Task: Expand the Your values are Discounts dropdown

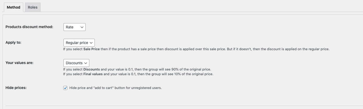Action: pos(76,63)
